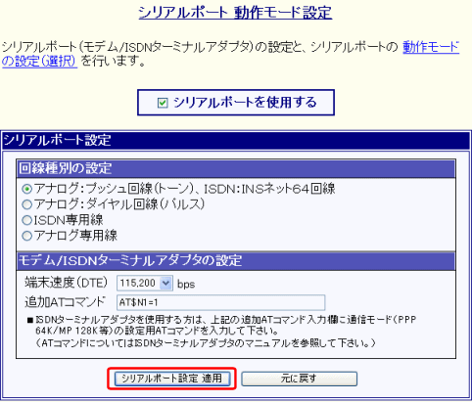Choose the アナログ:ダイヤル回線(パルス) radio option
The image size is (472, 402).
click(x=26, y=204)
